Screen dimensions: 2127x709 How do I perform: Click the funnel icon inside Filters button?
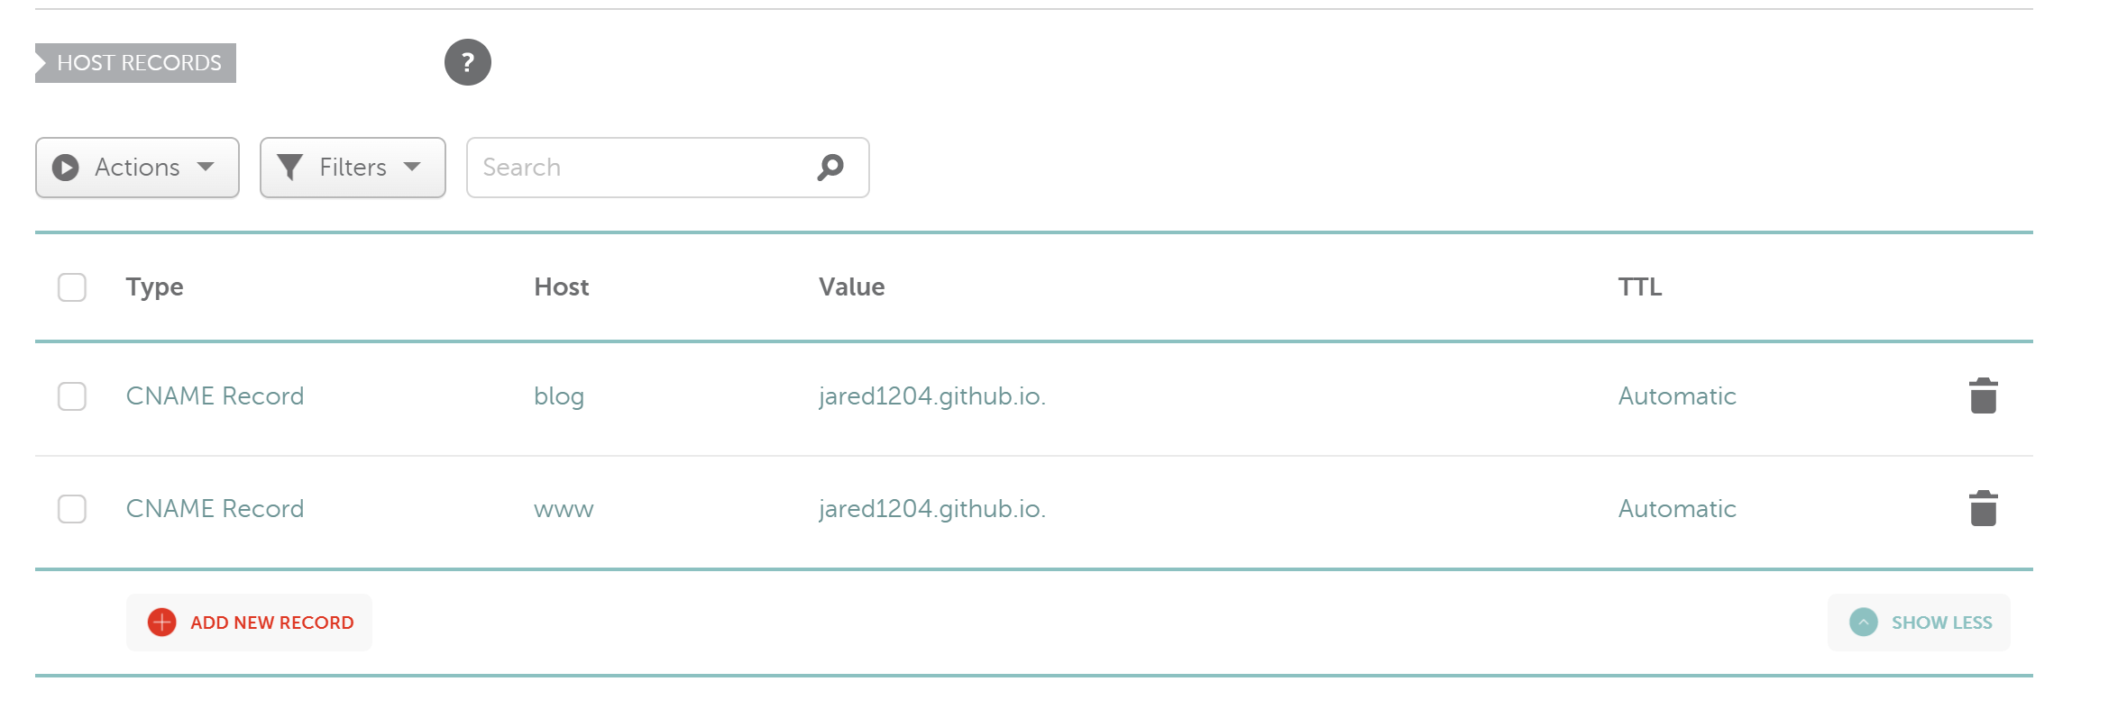(290, 167)
